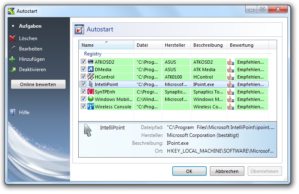Click thumbs-up rating icon for HControl
Image resolution: width=299 pixels, height=194 pixels.
pos(231,77)
